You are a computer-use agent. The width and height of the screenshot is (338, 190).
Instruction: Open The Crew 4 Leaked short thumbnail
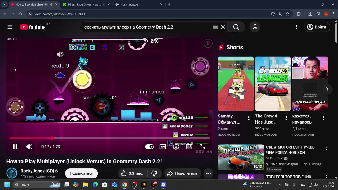(273, 84)
